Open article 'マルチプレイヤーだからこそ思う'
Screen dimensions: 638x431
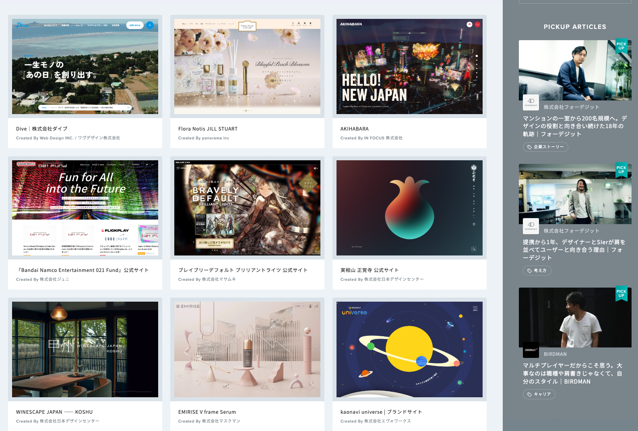tap(573, 374)
